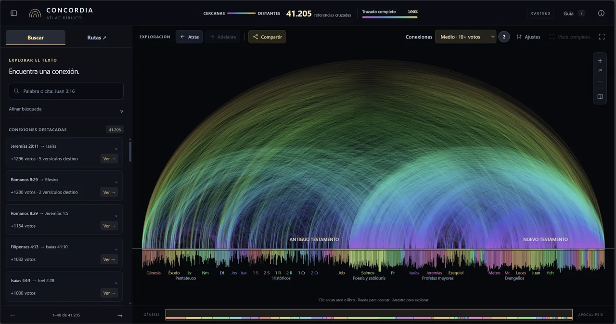The width and height of the screenshot is (616, 324).
Task: Toggle the left sidebar panel icon
Action: [x=14, y=13]
